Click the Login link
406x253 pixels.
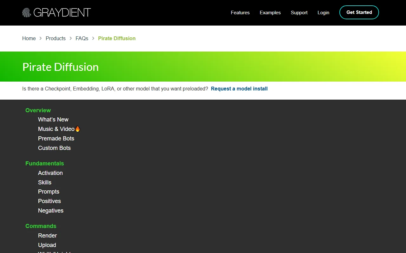(x=323, y=13)
